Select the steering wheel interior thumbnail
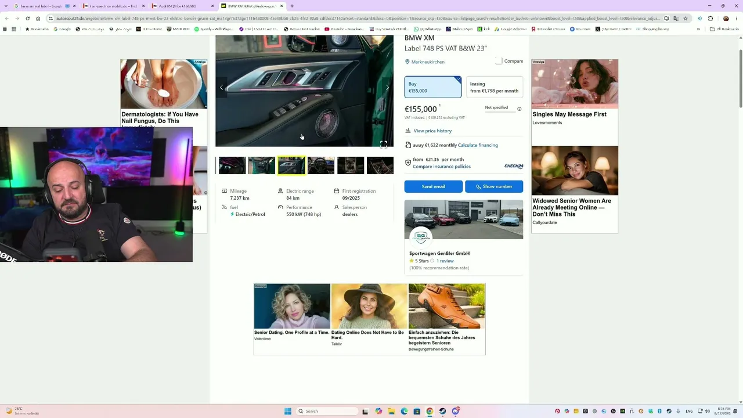Viewport: 743px width, 418px height. (321, 165)
